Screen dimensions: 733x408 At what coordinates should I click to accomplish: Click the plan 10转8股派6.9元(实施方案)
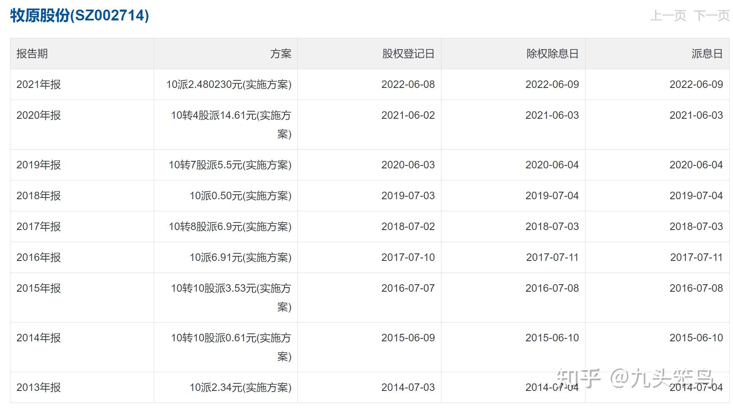click(x=230, y=227)
